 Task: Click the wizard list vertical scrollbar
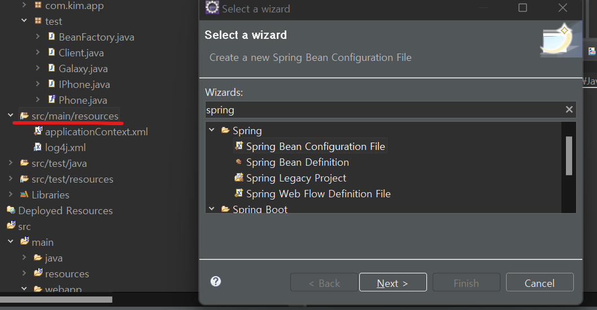[569, 156]
